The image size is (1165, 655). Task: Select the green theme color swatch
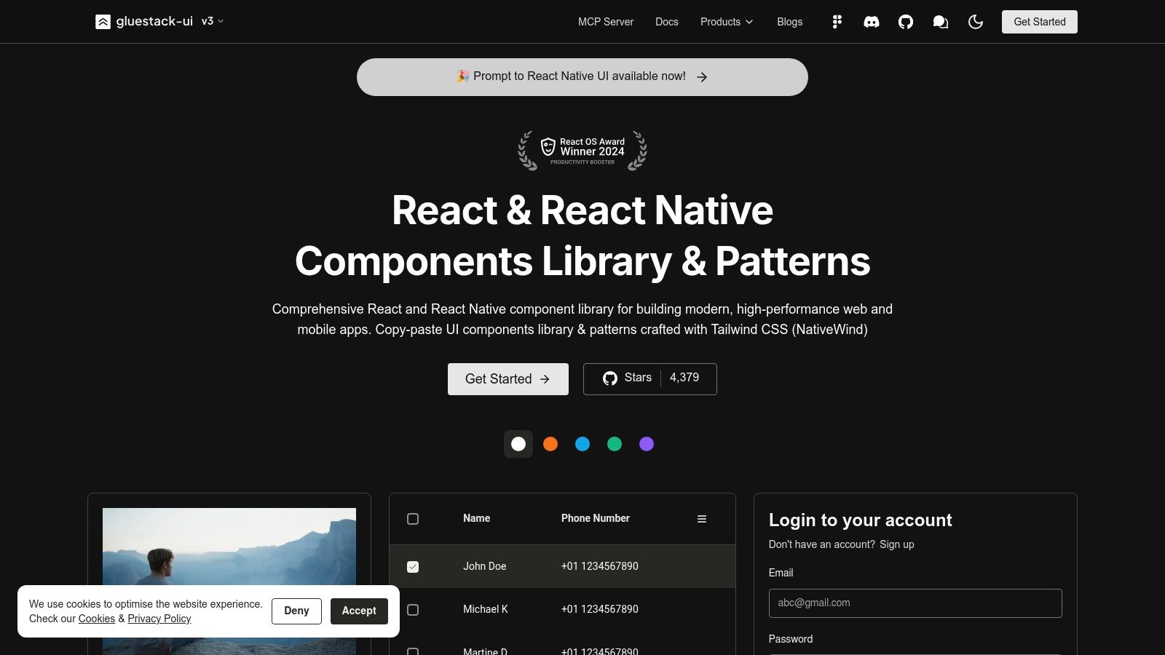[615, 444]
